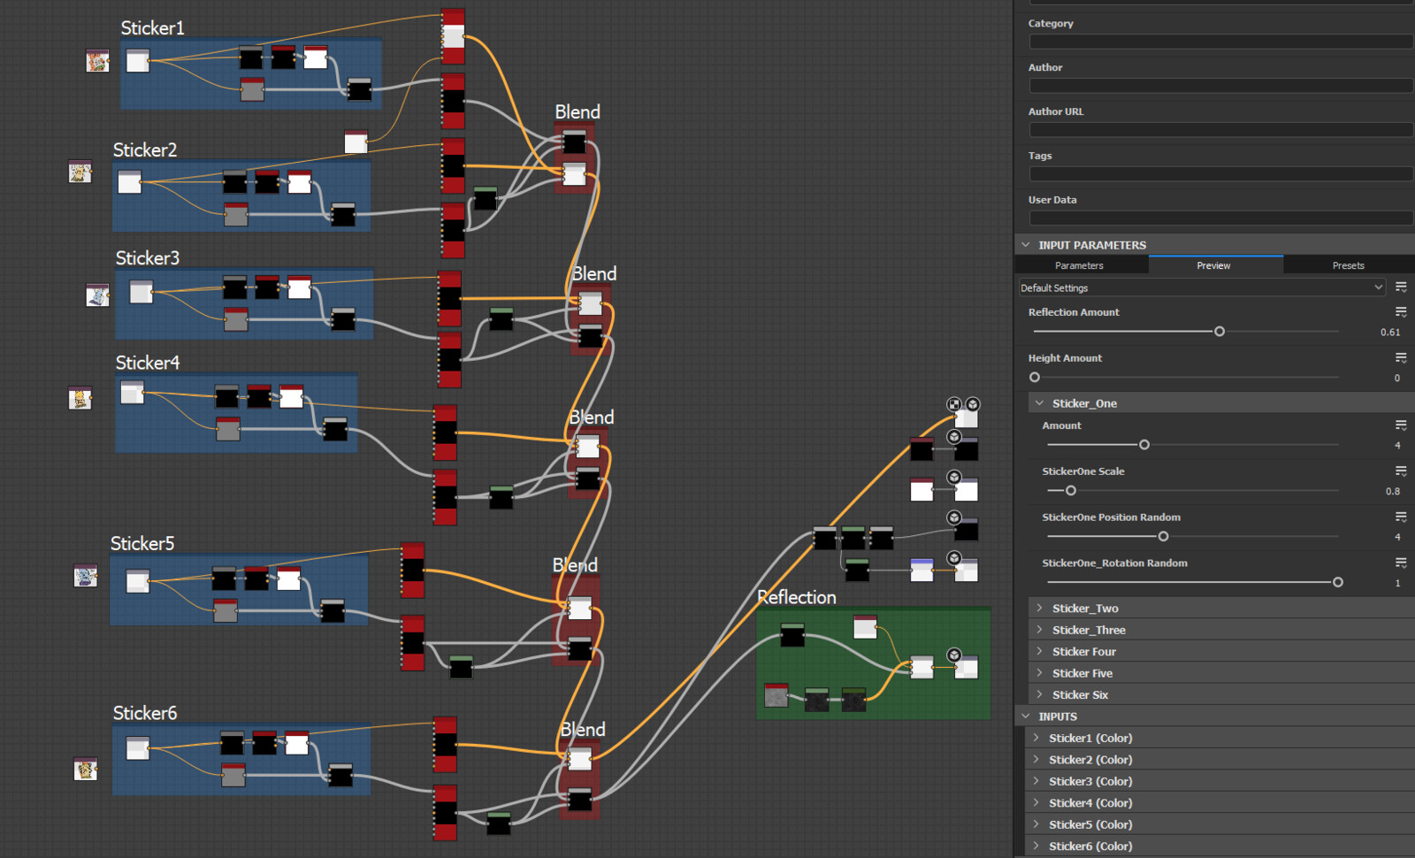This screenshot has width=1415, height=858.
Task: Click the User Data input field
Action: coord(1221,218)
